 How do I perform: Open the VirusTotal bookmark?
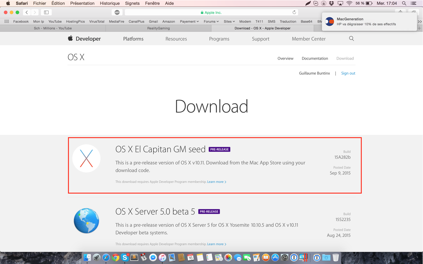97,21
